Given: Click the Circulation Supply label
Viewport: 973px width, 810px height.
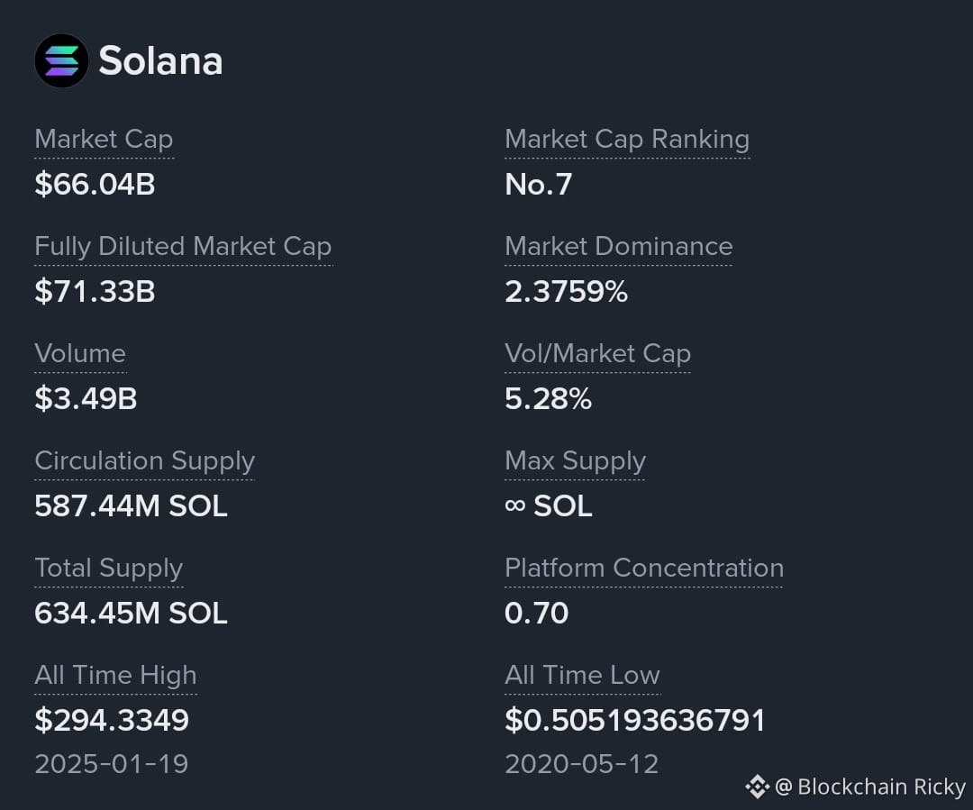Looking at the screenshot, I should point(144,461).
